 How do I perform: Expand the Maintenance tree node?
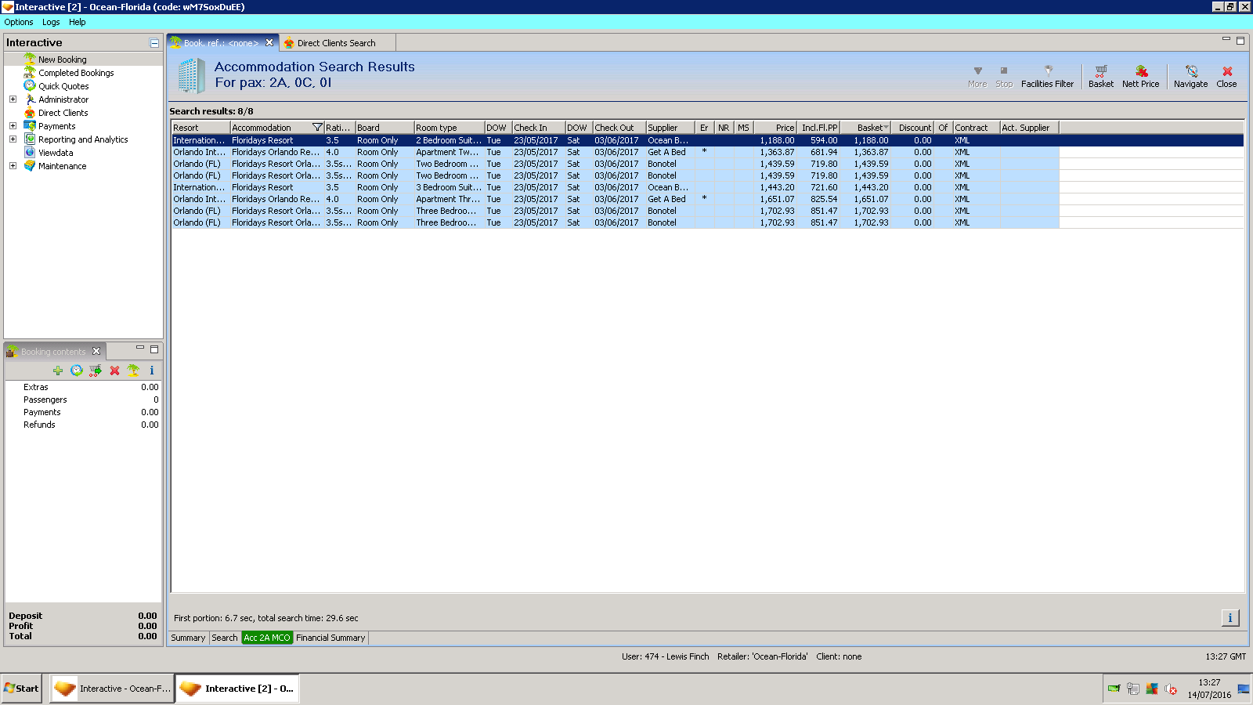pos(13,166)
